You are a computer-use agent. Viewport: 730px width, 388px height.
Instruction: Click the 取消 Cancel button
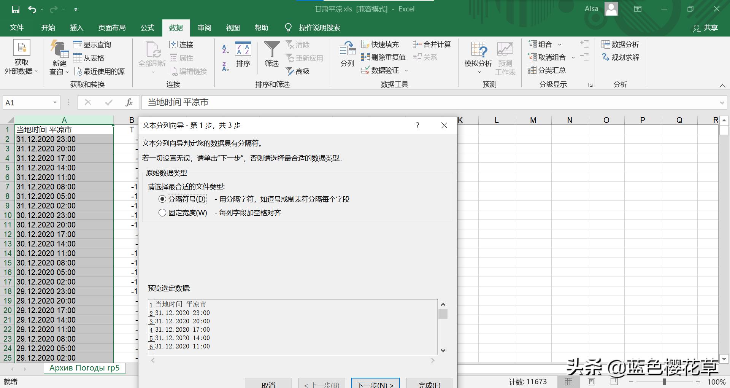click(x=268, y=384)
